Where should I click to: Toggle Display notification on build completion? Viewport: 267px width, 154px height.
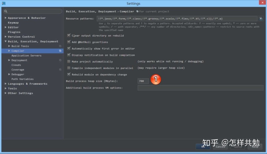69,55
